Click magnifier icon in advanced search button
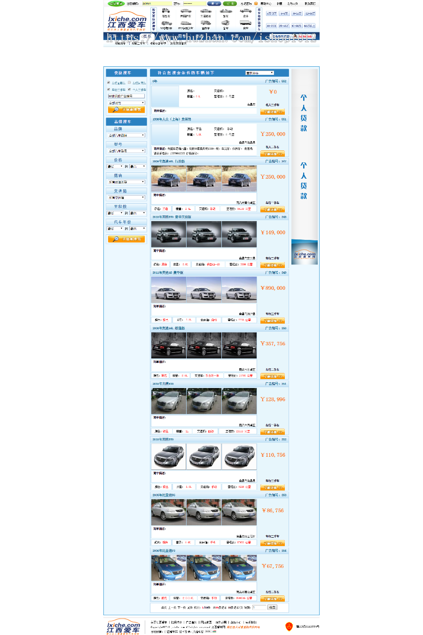Screen dimensions: 423x635 click(116, 239)
